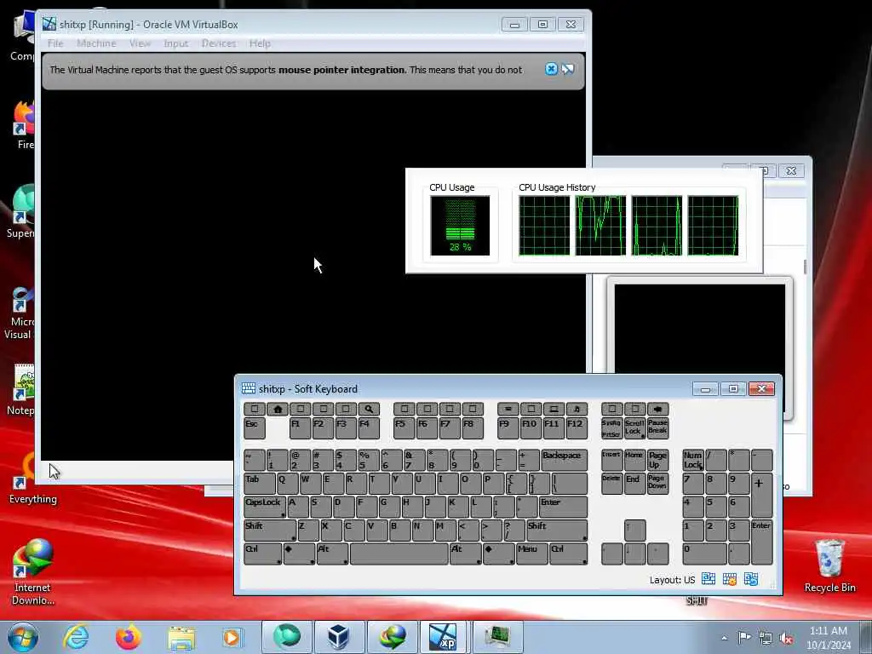Click the F8 key
Image resolution: width=872 pixels, height=654 pixels.
click(473, 428)
